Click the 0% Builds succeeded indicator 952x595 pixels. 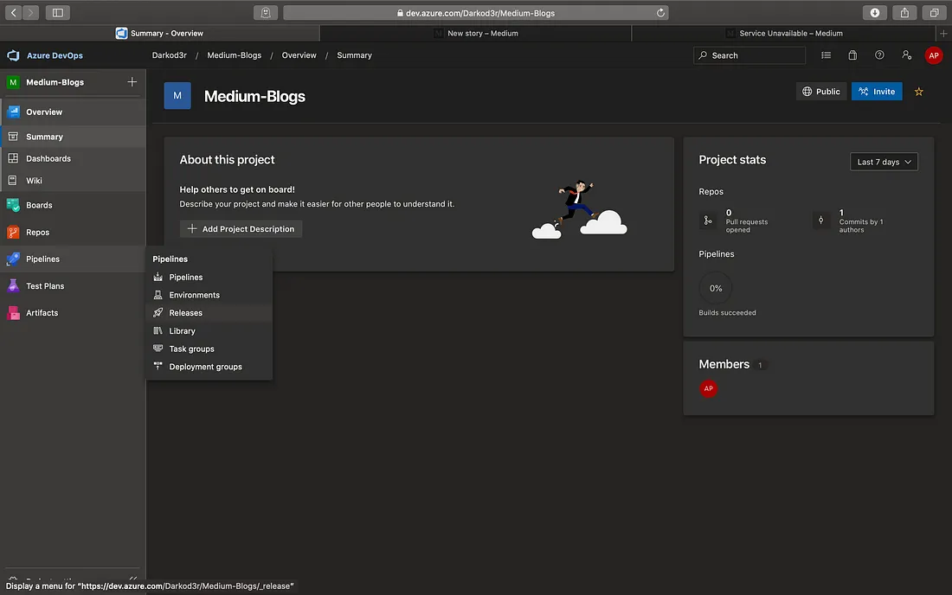pos(716,288)
